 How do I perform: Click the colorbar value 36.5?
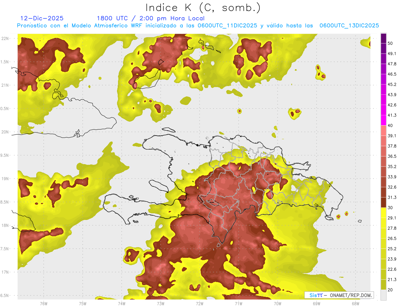(392, 156)
